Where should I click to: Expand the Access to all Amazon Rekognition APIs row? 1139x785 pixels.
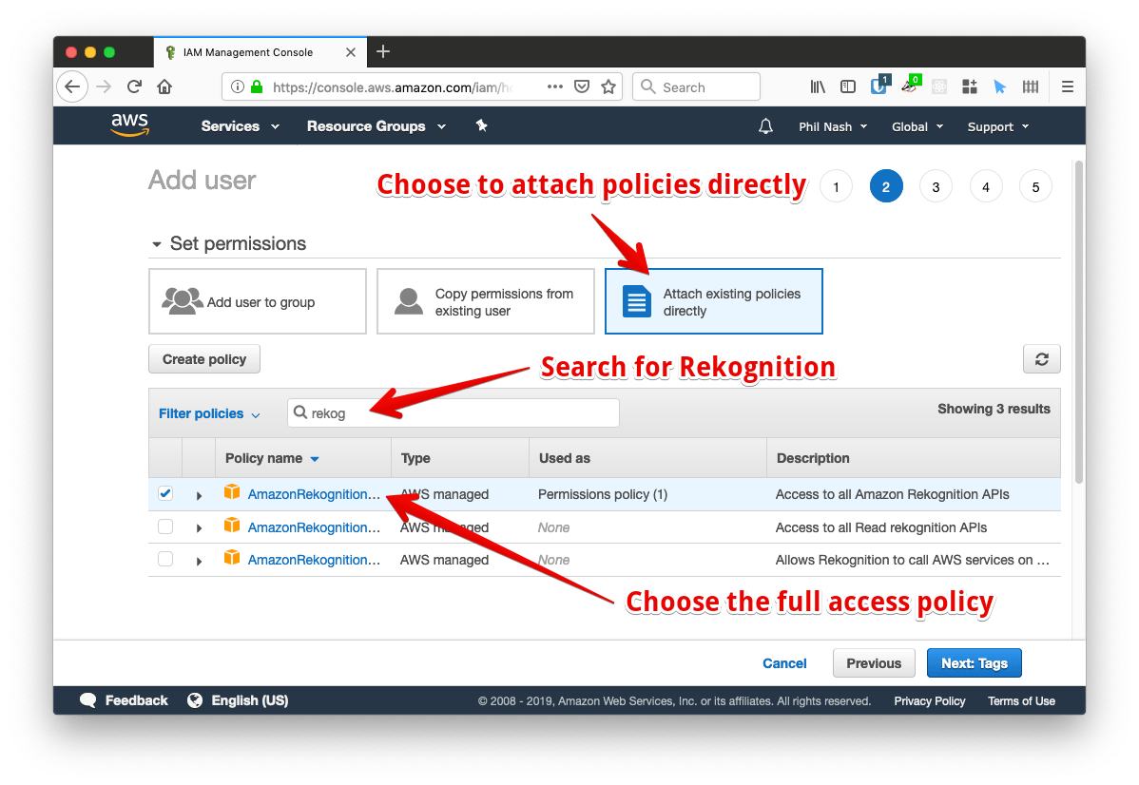(199, 495)
